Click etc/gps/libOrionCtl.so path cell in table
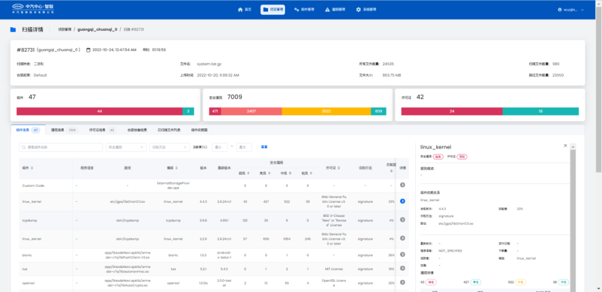The image size is (602, 292). click(127, 201)
